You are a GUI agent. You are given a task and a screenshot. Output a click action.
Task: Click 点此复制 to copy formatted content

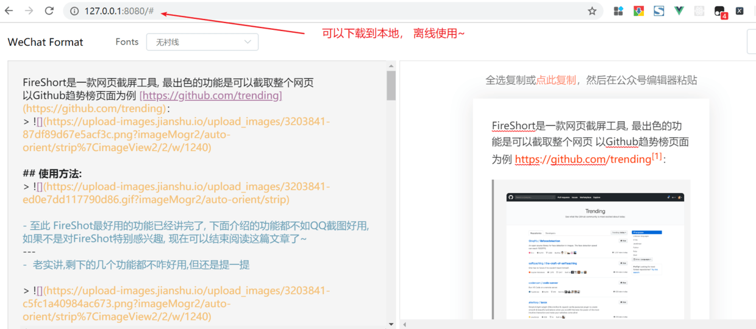pos(556,80)
